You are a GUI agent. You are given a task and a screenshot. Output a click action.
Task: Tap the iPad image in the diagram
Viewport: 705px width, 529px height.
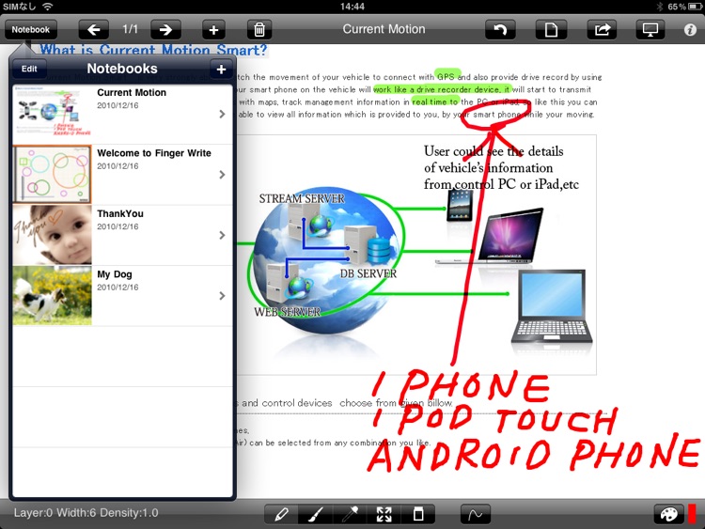(x=460, y=206)
